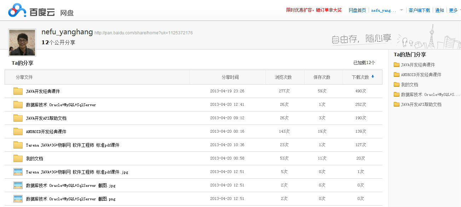Open Tarena 标准pdf课件.jpg file name

77,172
